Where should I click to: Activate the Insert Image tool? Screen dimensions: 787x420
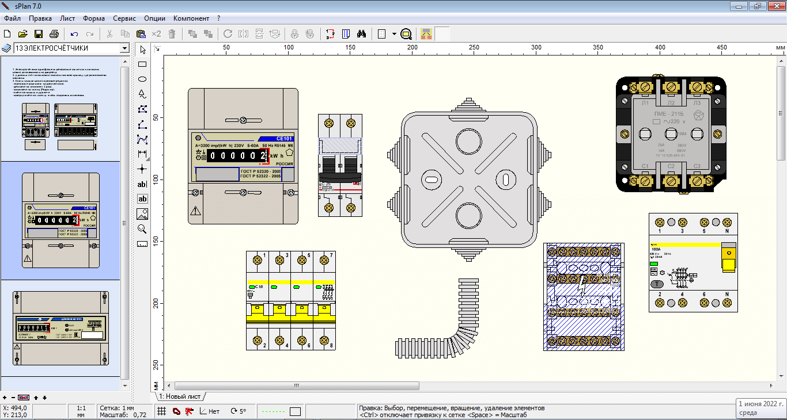(x=142, y=214)
